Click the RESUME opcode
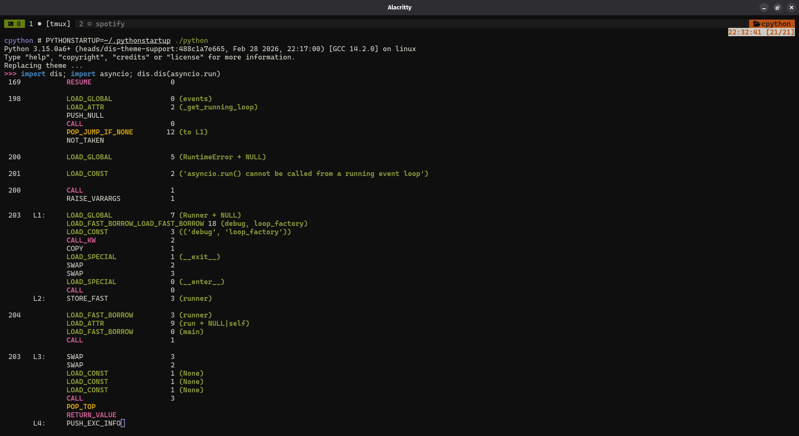Screen dimensions: 799x436 pos(79,82)
